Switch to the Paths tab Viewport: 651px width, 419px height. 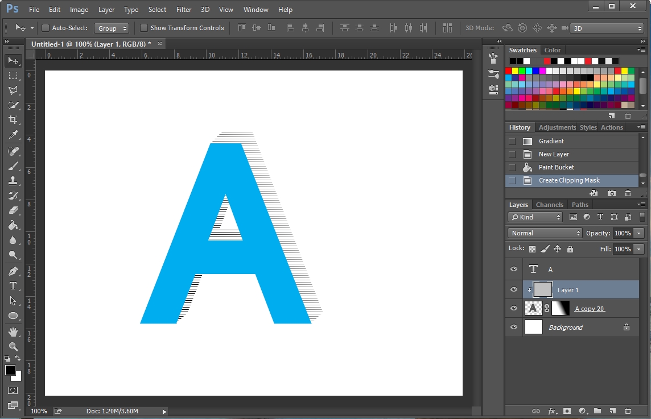[580, 205]
